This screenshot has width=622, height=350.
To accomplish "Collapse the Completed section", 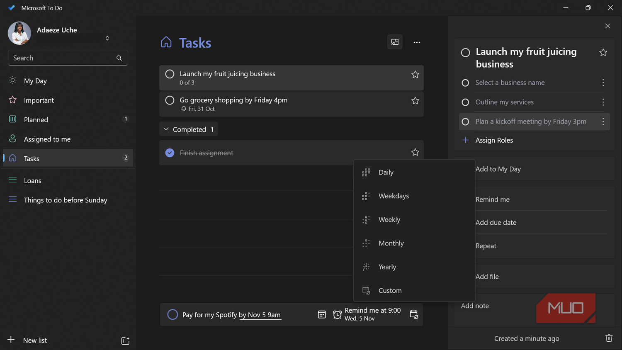I will click(189, 129).
